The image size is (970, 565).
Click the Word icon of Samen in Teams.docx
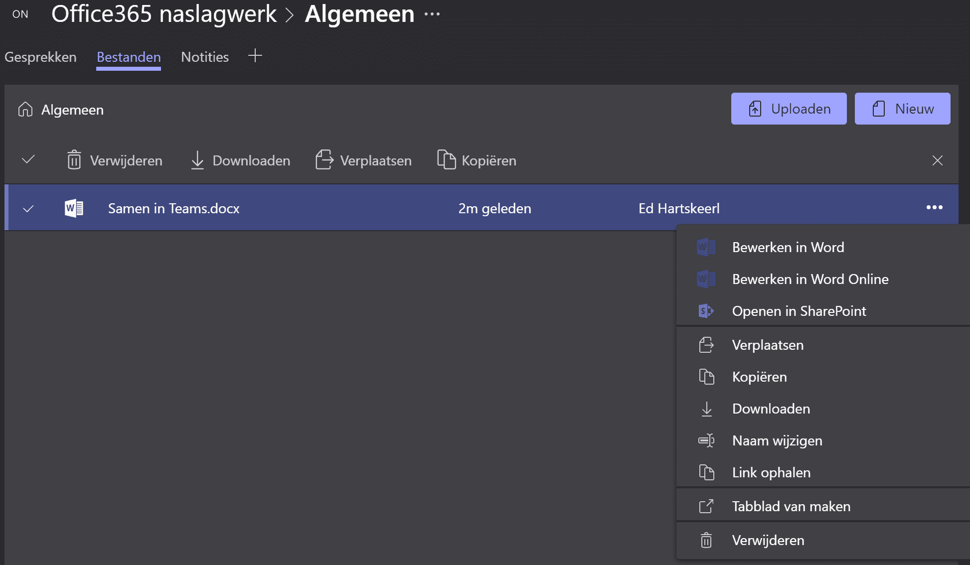pos(74,208)
